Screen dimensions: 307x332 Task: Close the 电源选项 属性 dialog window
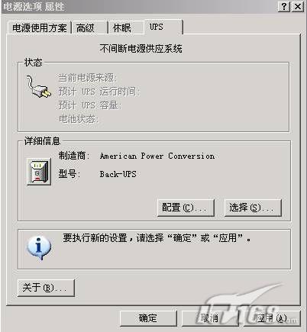coord(298,6)
